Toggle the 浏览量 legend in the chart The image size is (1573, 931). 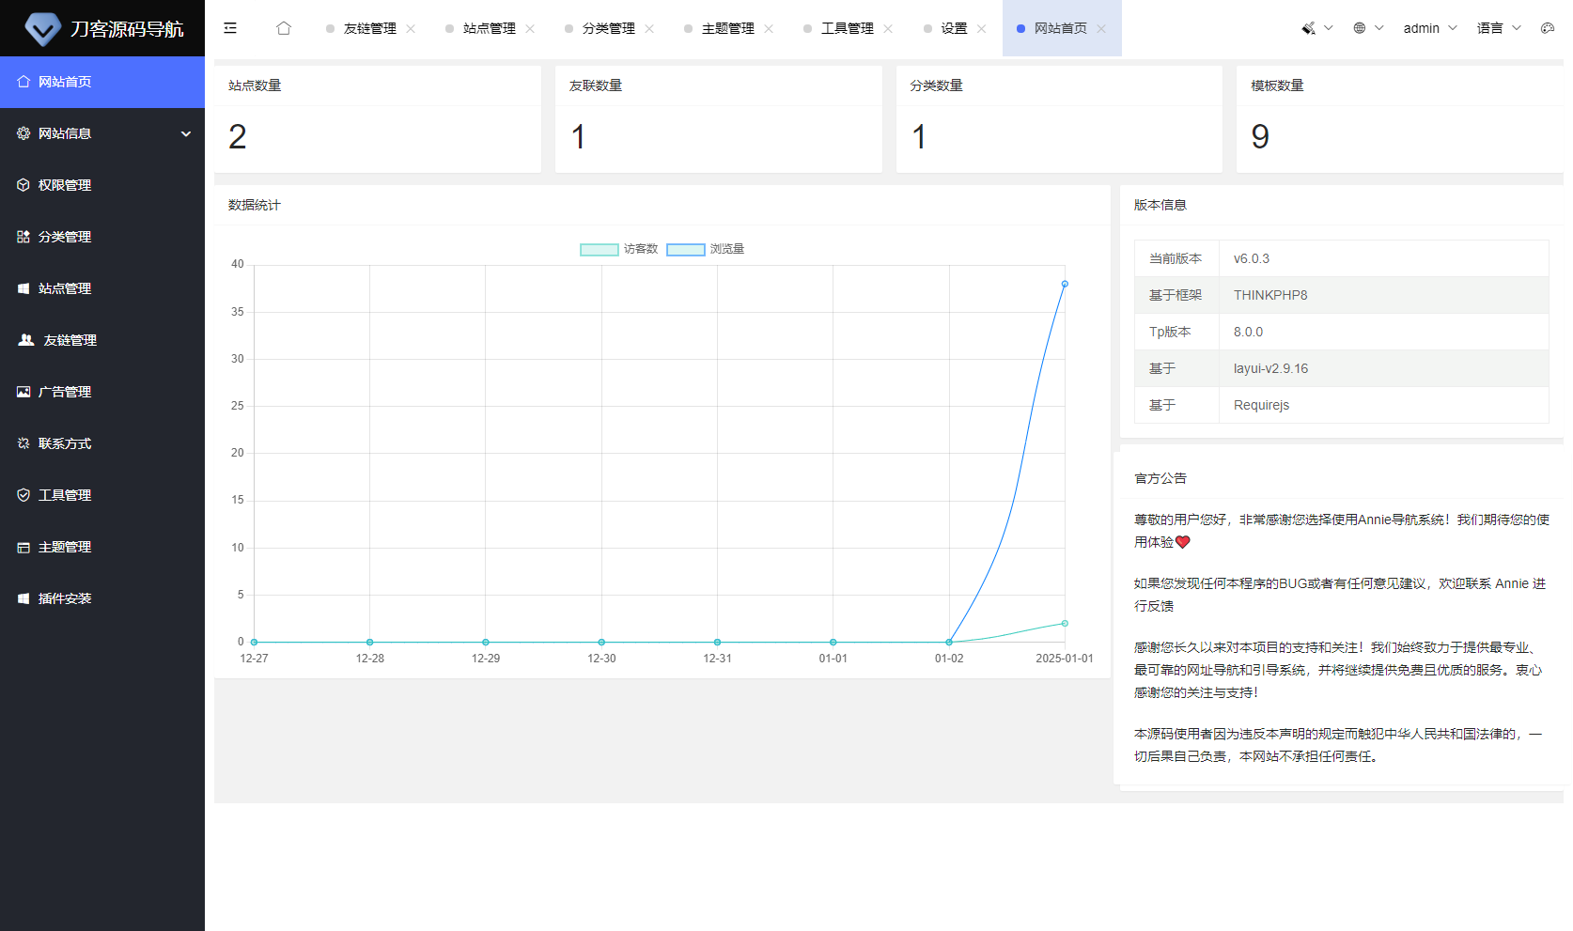click(x=725, y=249)
